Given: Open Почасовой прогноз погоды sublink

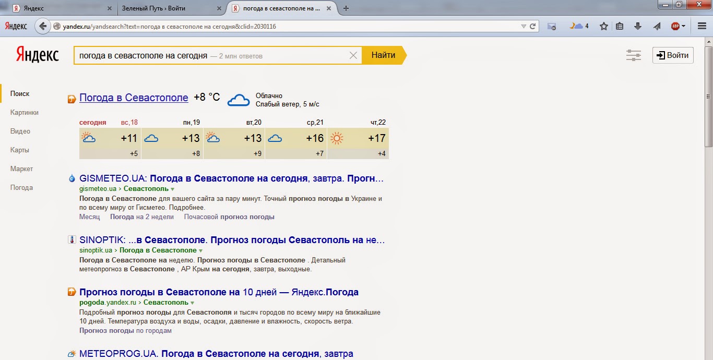Looking at the screenshot, I should [x=229, y=217].
